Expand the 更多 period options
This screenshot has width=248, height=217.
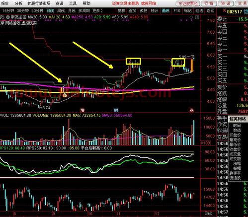click(97, 11)
